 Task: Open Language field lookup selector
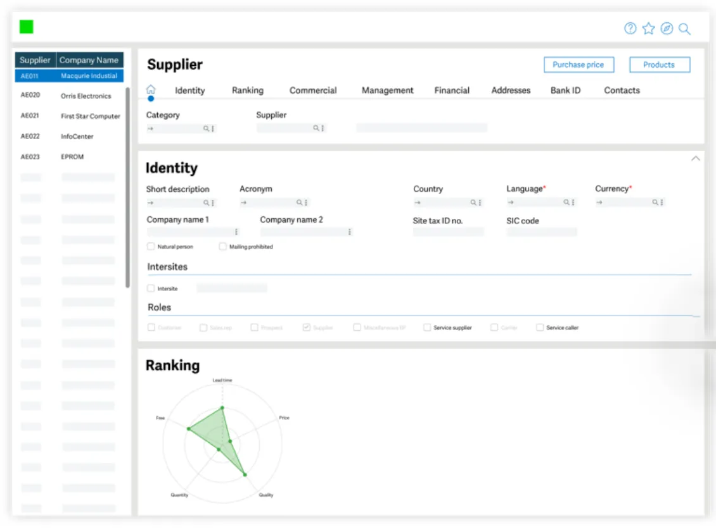(566, 202)
